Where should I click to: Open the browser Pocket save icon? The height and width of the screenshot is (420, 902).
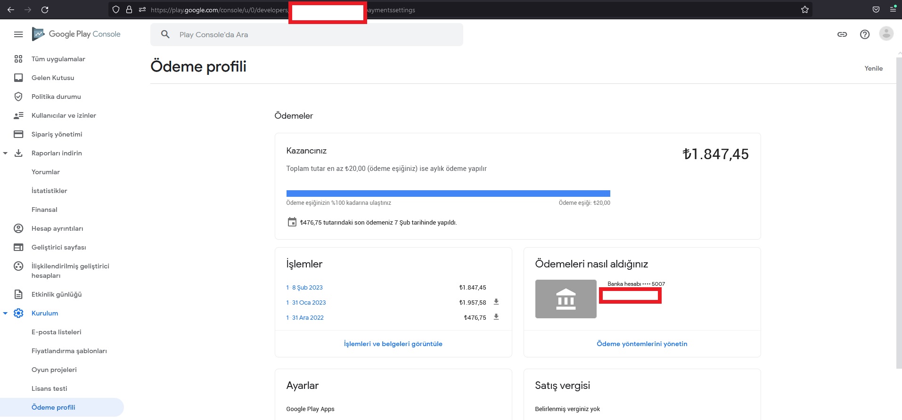click(876, 9)
